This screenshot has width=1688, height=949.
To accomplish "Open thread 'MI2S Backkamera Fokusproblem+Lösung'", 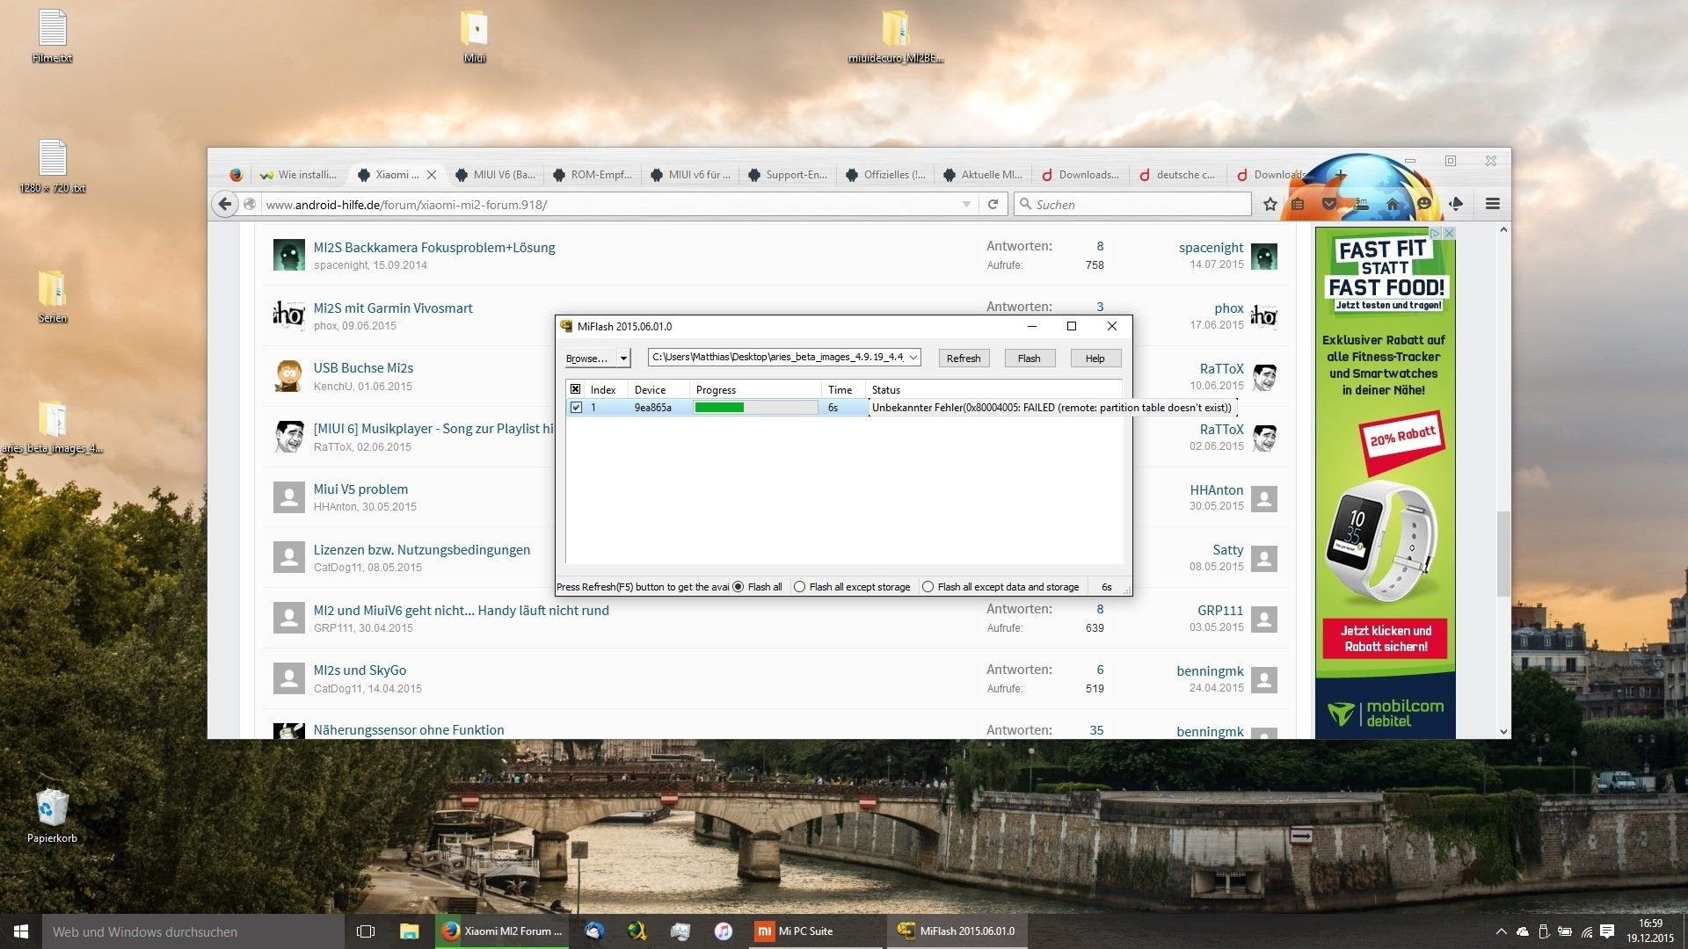I will coord(434,248).
